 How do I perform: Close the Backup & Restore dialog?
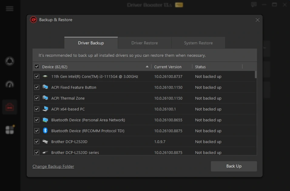pos(258,20)
